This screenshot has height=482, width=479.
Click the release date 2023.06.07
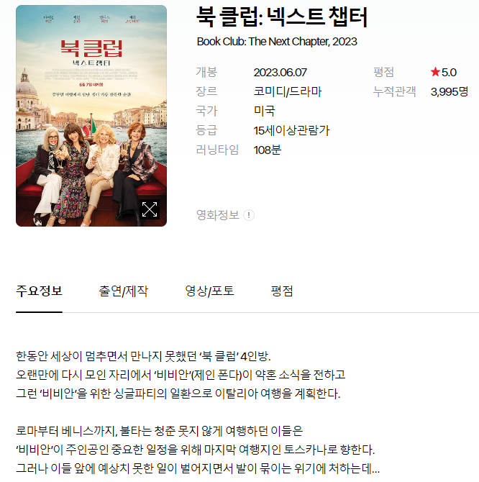280,73
